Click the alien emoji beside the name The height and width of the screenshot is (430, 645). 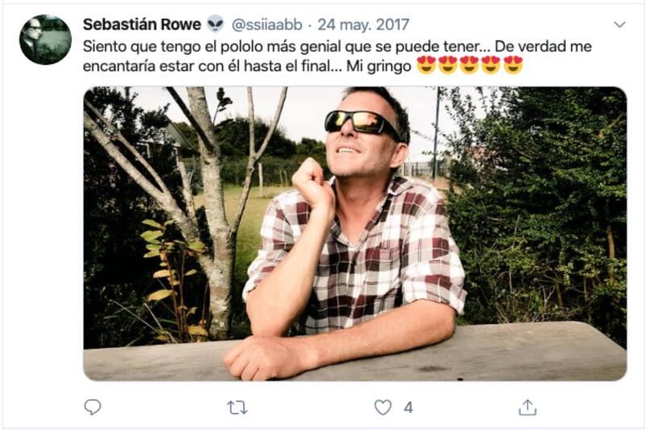(x=215, y=24)
